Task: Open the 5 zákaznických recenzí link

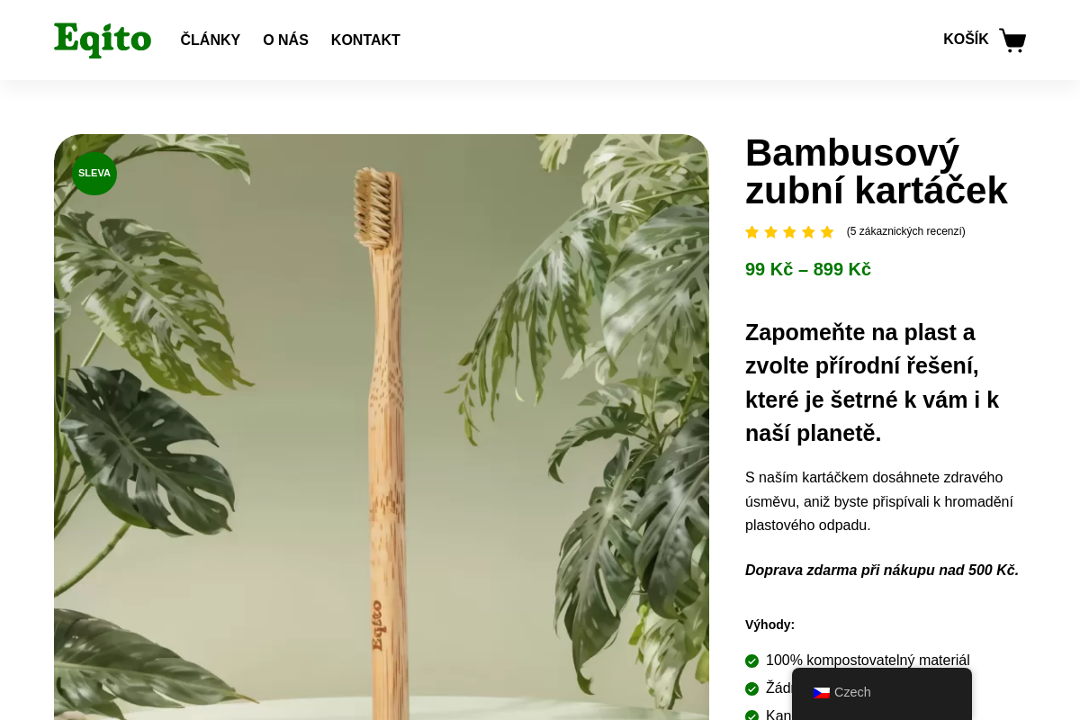Action: coord(905,231)
